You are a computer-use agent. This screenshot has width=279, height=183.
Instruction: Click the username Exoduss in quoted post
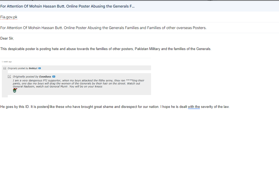point(45,77)
